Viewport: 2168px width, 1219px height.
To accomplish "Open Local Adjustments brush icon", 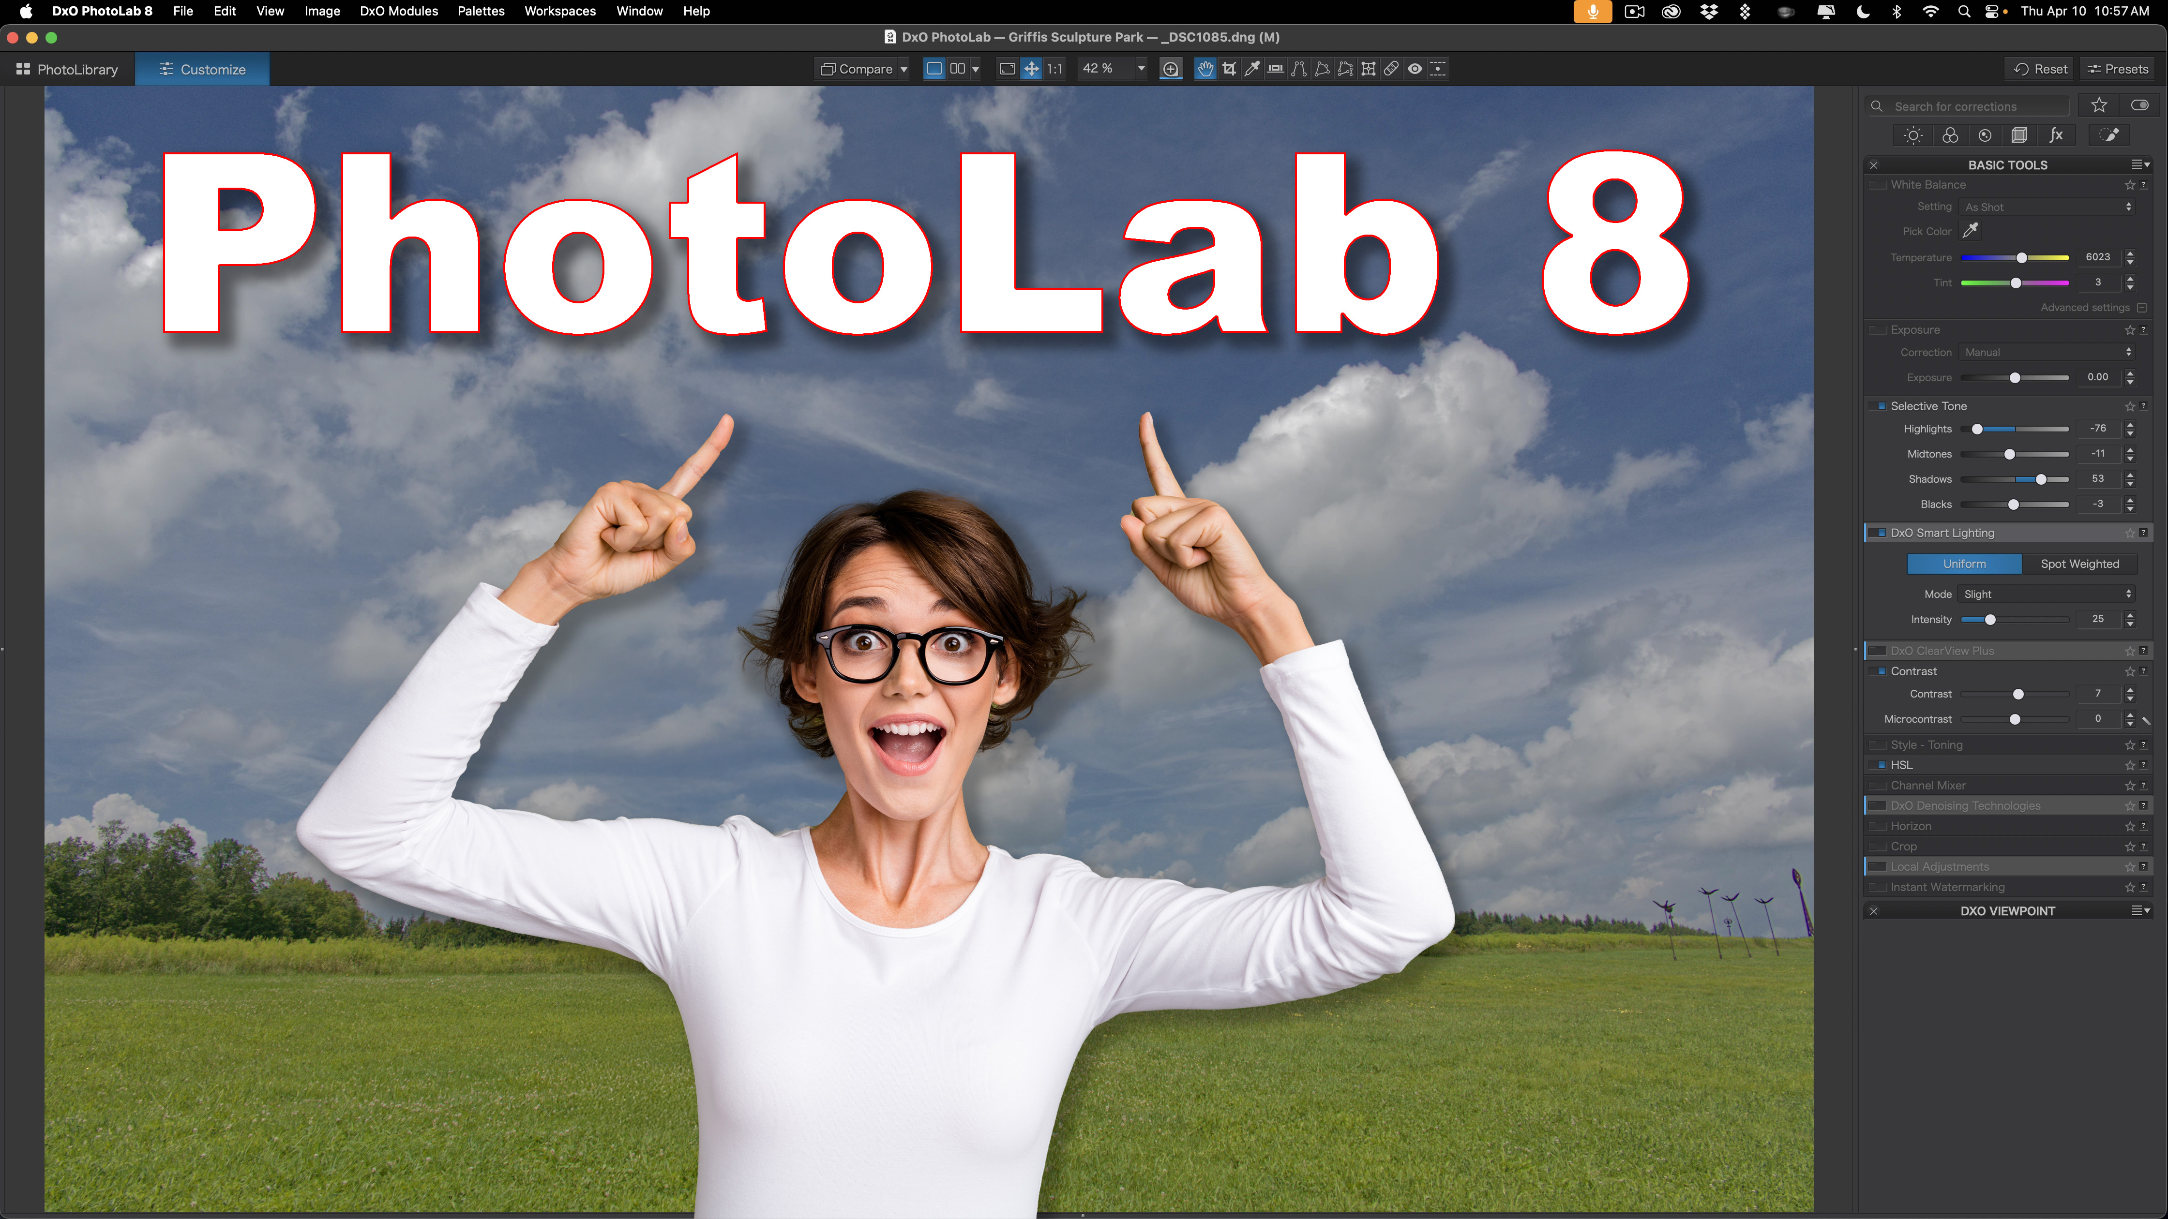I will click(x=2111, y=135).
